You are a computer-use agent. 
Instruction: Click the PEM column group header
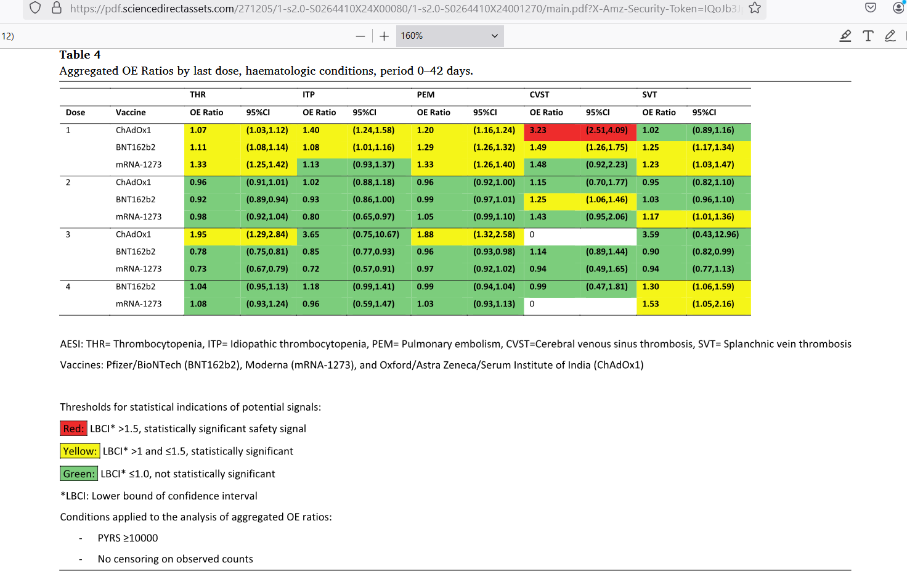click(426, 94)
